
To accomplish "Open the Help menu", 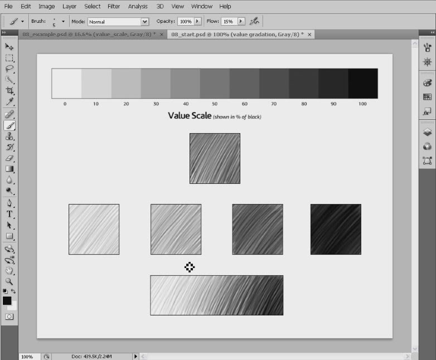I will click(x=225, y=6).
